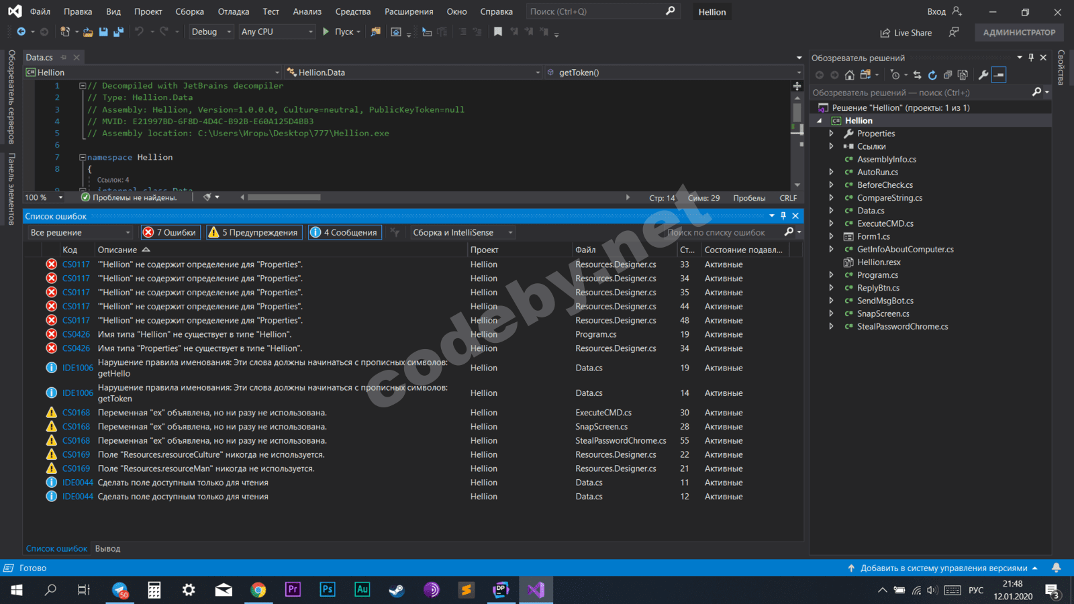Open the Расширения menu
Screen dimensions: 1074x604
(409, 11)
